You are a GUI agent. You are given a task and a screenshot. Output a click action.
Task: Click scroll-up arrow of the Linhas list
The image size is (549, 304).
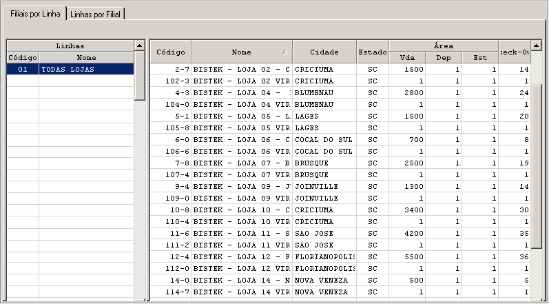pyautogui.click(x=140, y=45)
